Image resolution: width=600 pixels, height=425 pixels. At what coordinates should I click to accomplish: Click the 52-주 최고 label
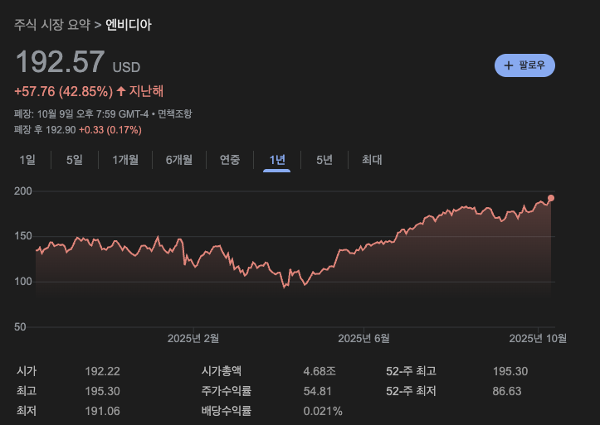point(411,371)
